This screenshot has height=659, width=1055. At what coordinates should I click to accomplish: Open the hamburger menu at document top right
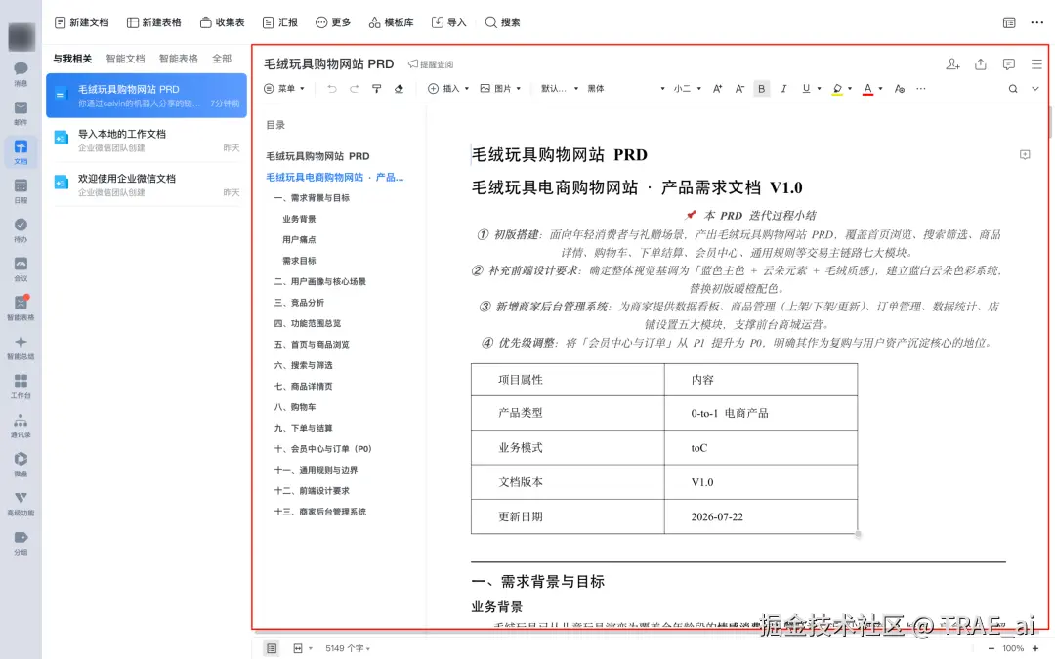tap(1036, 64)
